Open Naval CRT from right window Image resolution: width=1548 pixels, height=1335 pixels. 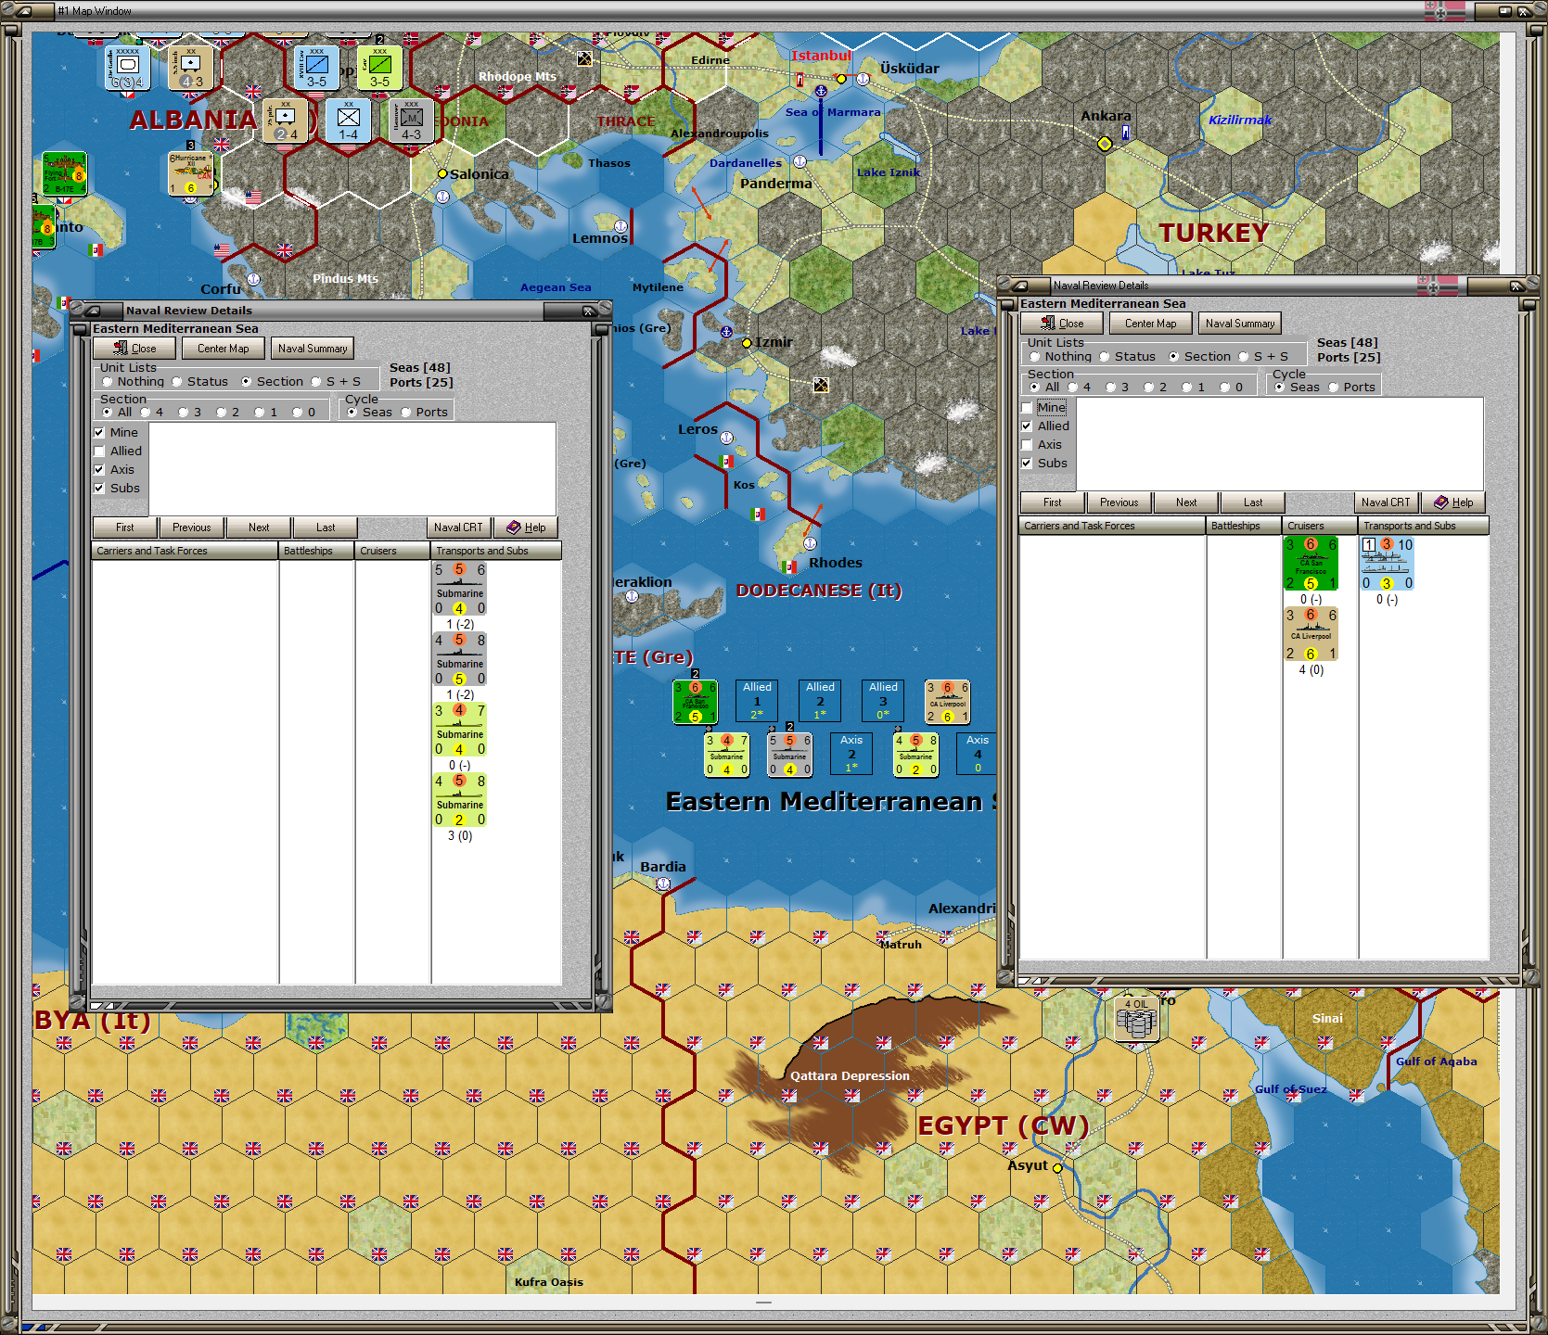(1386, 502)
